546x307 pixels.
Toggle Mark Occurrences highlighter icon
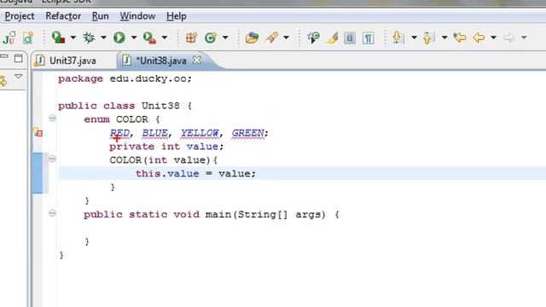332,38
